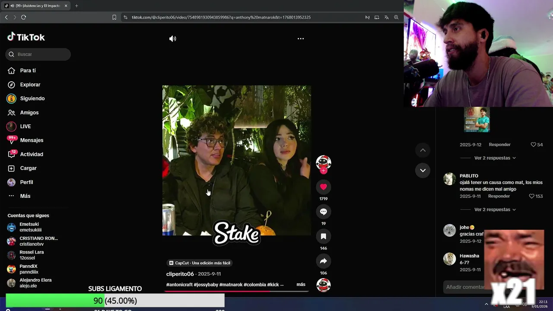
Task: Save the video with the bookmark icon
Action: (x=323, y=236)
